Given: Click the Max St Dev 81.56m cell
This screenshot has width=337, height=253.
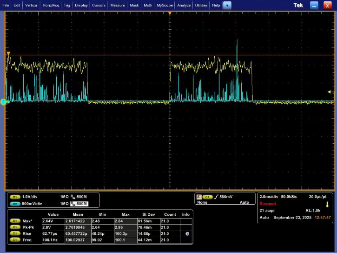Looking at the screenshot, I should [x=149, y=221].
